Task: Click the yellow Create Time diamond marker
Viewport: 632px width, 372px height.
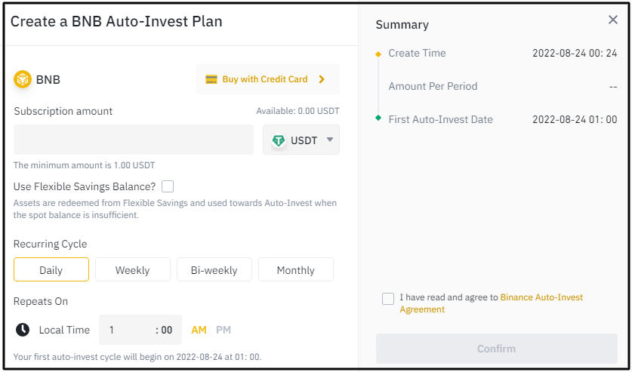Action: tap(378, 54)
